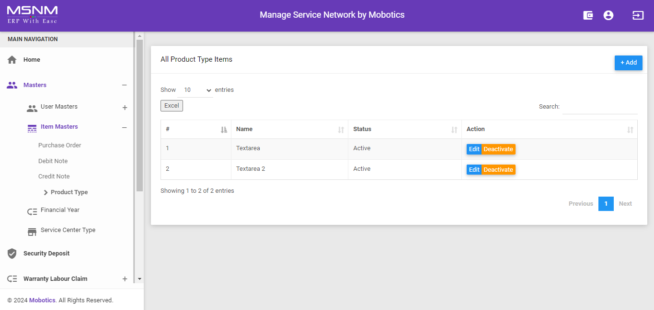This screenshot has width=654, height=310.
Task: Collapse the Masters menu section
Action: 124,85
